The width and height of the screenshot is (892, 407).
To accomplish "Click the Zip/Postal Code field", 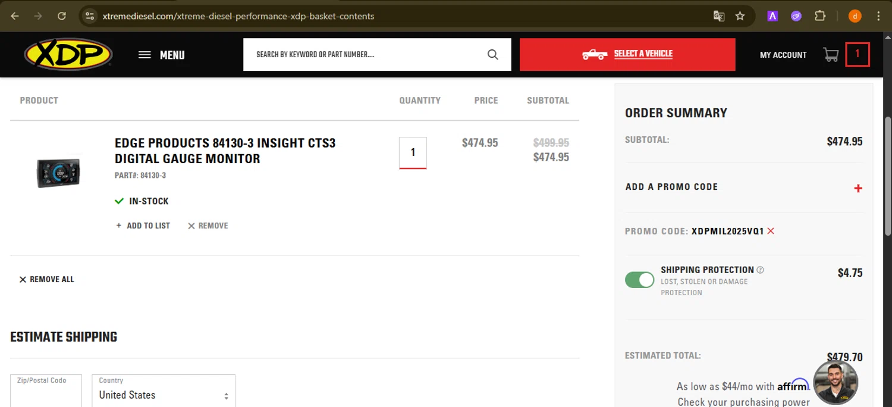I will click(x=46, y=391).
